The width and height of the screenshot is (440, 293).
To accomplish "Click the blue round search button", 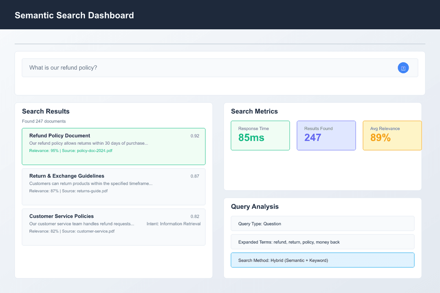I will click(x=403, y=68).
